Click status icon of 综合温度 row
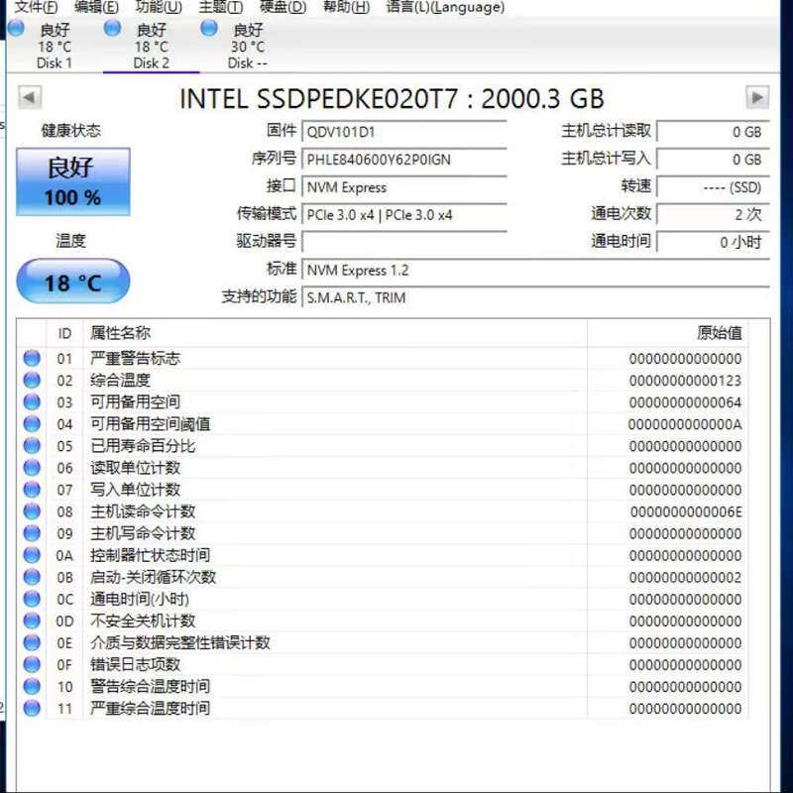This screenshot has height=793, width=793. pyautogui.click(x=32, y=380)
